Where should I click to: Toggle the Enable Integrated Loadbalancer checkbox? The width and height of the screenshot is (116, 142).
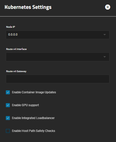point(8,118)
